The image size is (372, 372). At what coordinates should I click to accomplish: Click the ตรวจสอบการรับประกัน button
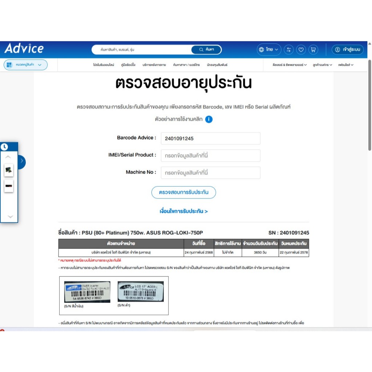point(183,192)
